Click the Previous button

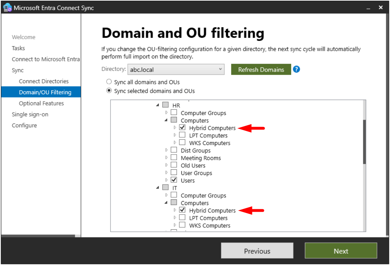click(257, 251)
